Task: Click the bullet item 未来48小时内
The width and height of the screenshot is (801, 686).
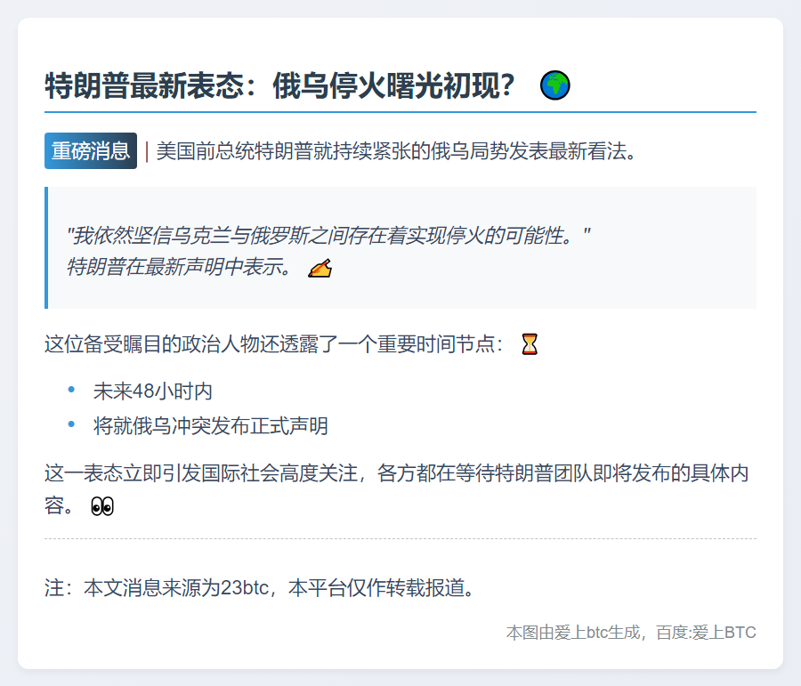Action: point(152,391)
